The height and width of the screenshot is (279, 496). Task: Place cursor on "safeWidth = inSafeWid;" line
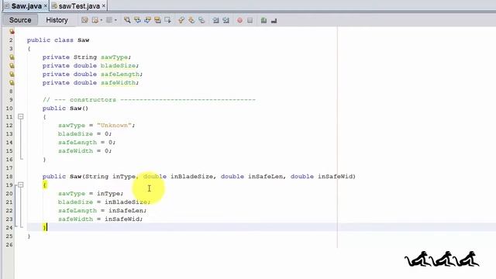(100, 219)
